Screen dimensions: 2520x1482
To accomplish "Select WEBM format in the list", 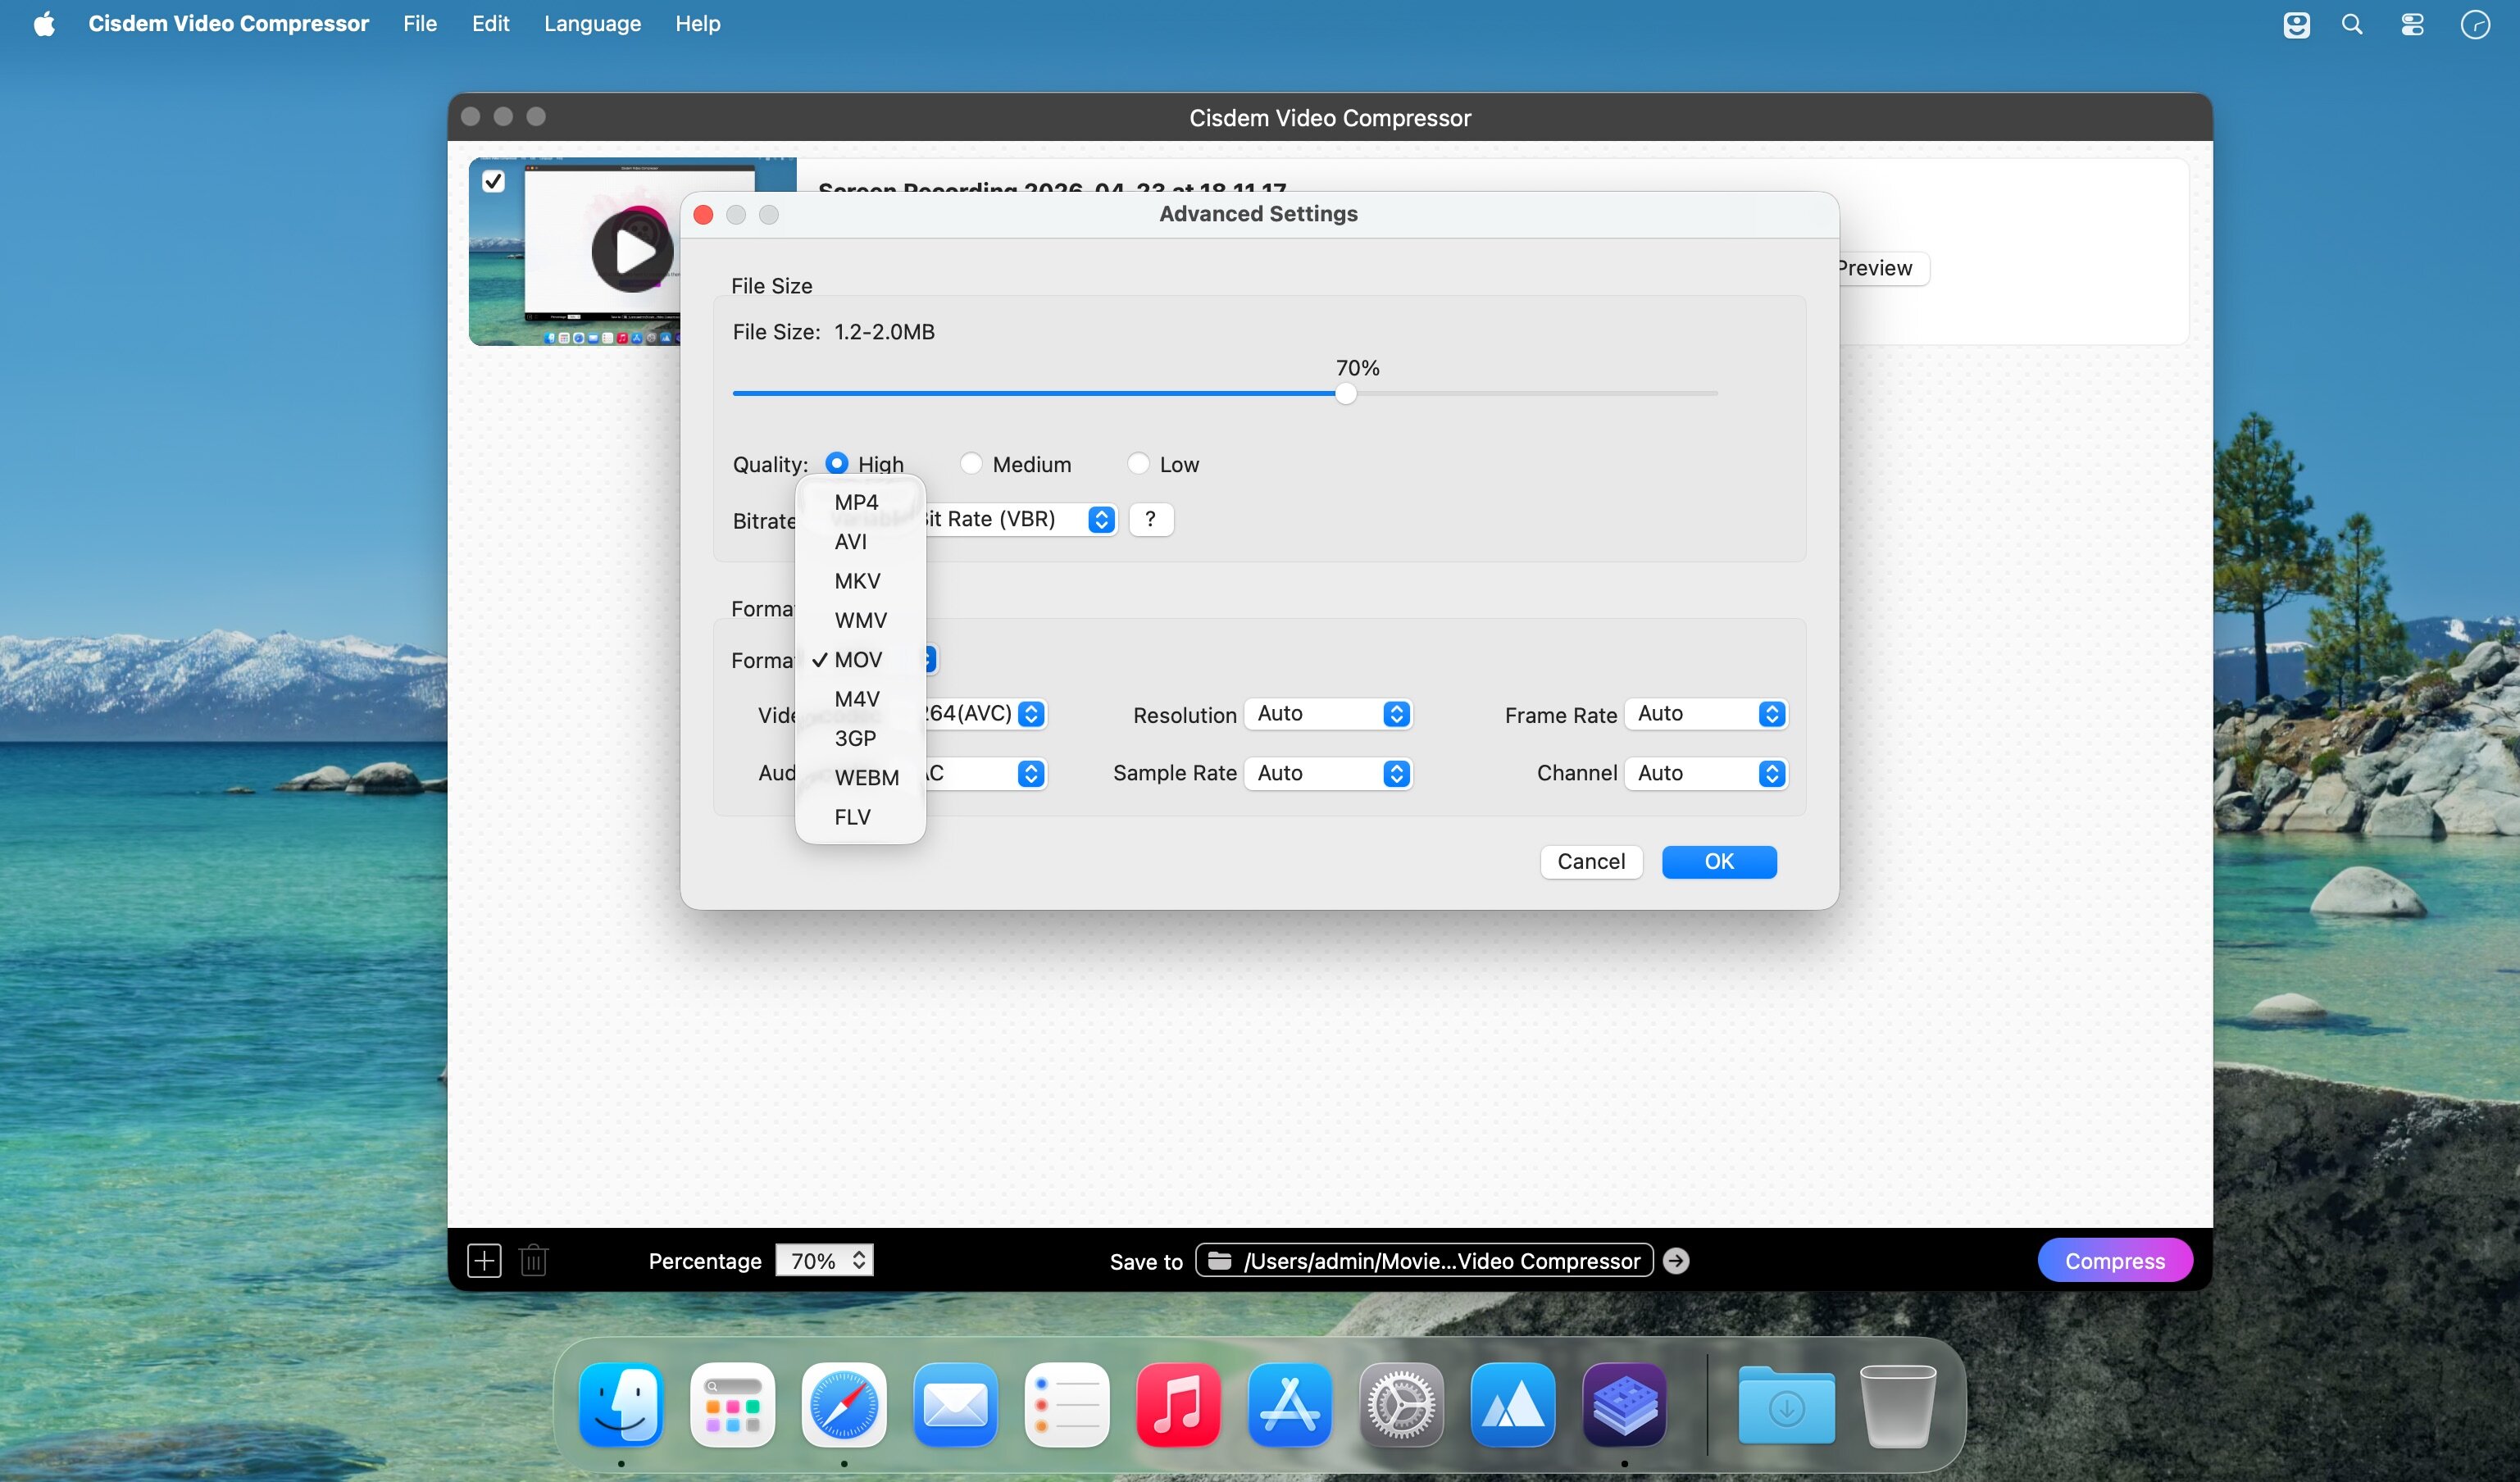I will pos(866,778).
